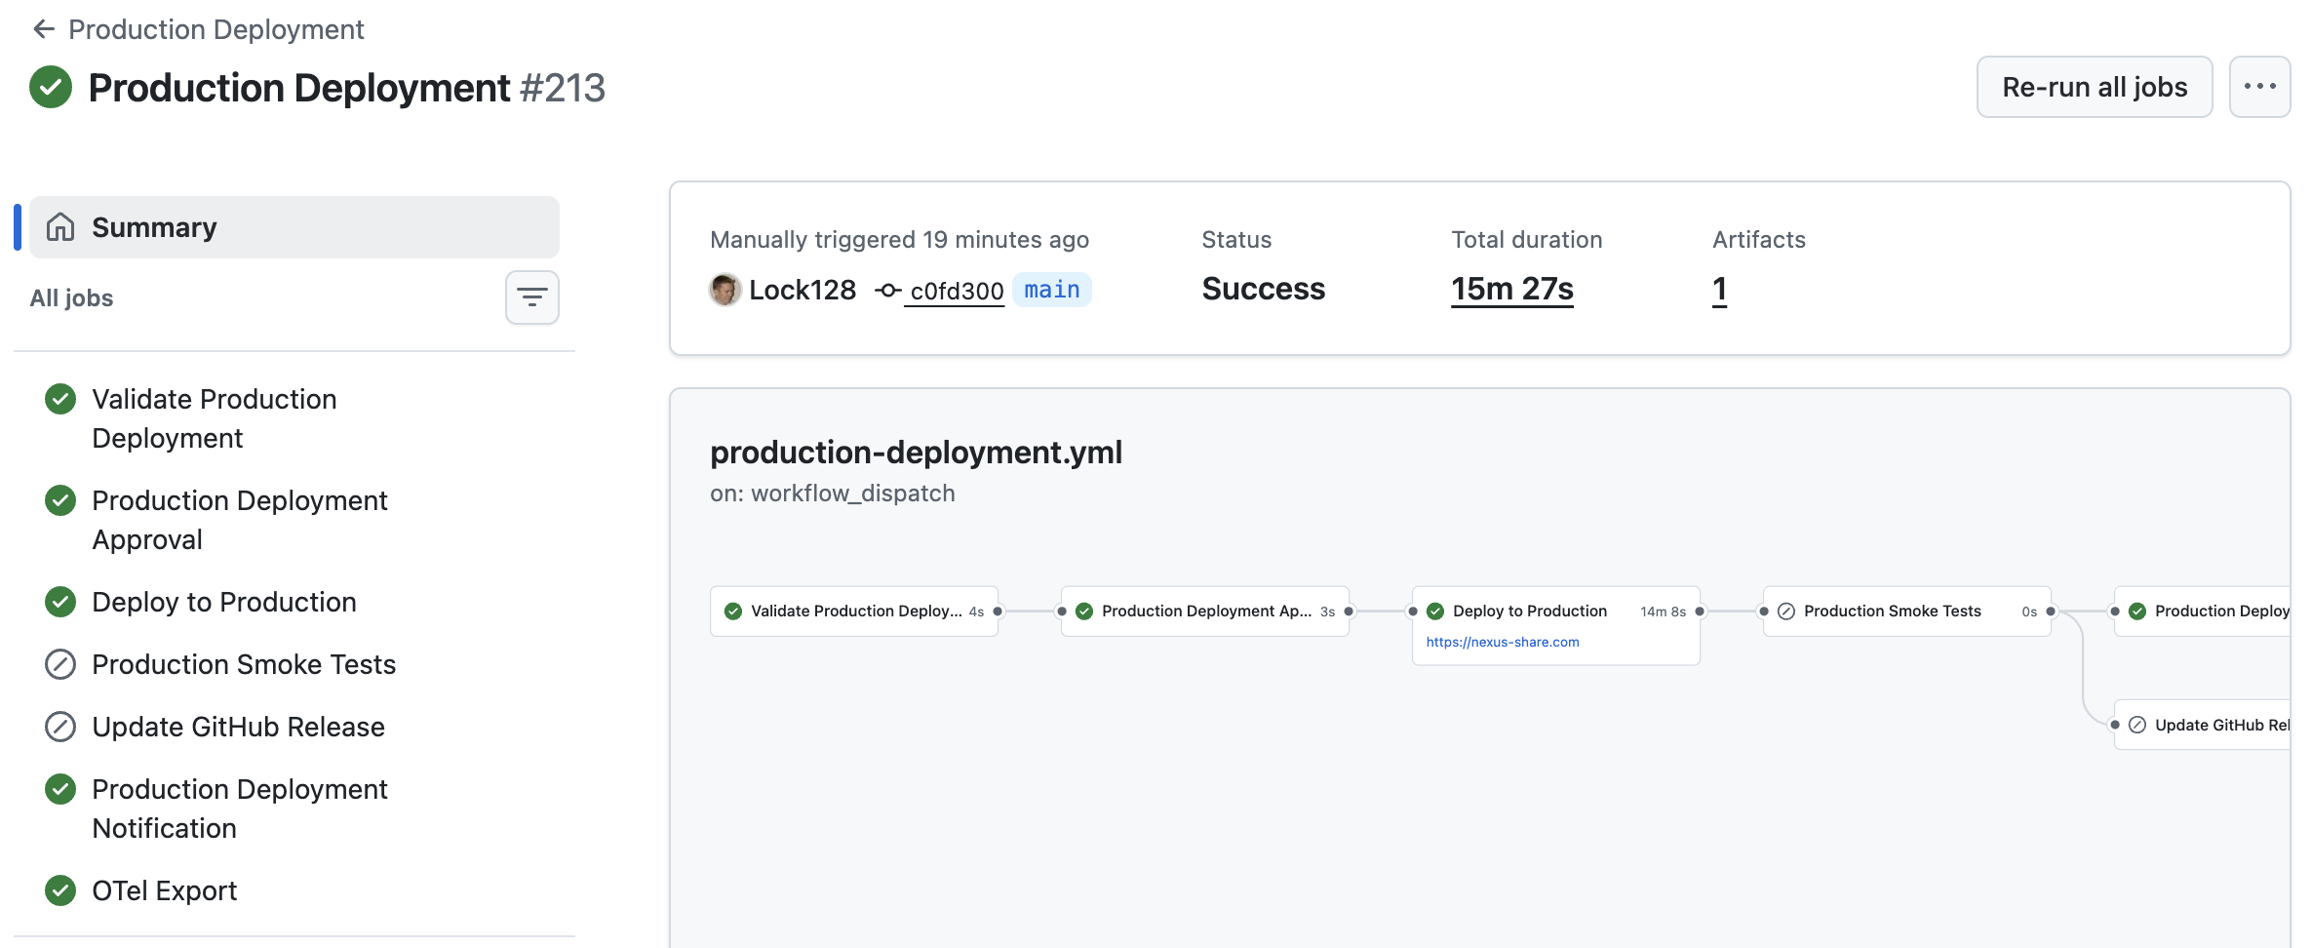
Task: Click the main branch label
Action: (1051, 290)
